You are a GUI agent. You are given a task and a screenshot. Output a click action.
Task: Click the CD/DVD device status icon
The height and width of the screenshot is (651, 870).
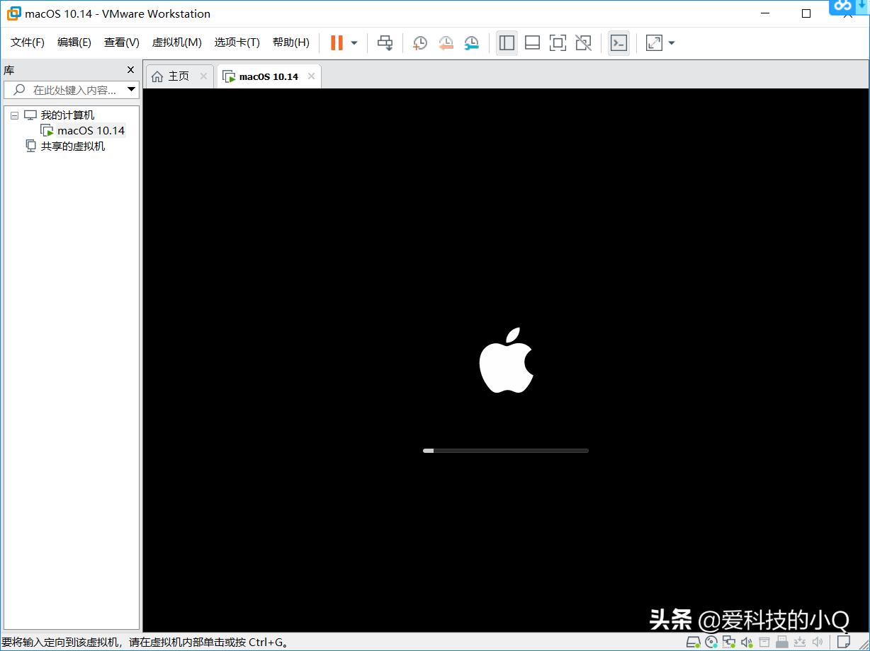[711, 642]
